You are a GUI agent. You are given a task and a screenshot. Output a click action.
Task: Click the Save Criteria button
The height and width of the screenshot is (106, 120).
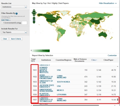click(16, 39)
